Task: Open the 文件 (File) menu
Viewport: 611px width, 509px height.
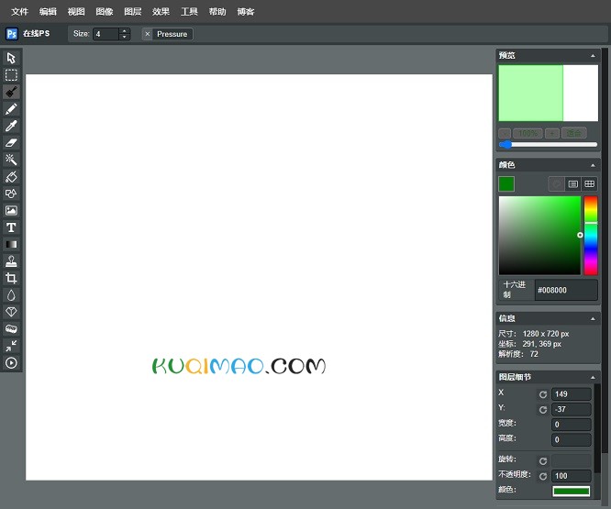Action: tap(19, 12)
